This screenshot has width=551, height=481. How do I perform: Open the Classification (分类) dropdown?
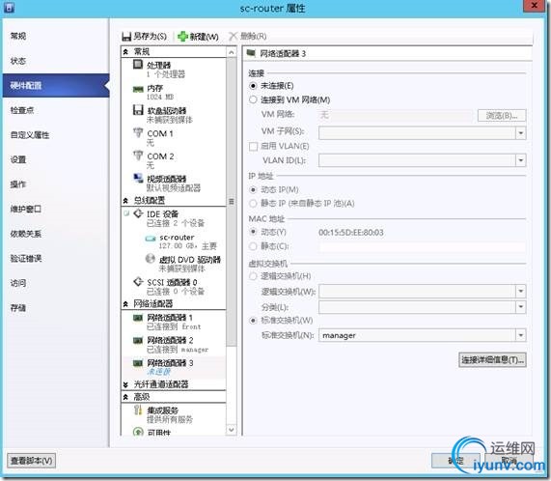click(520, 307)
